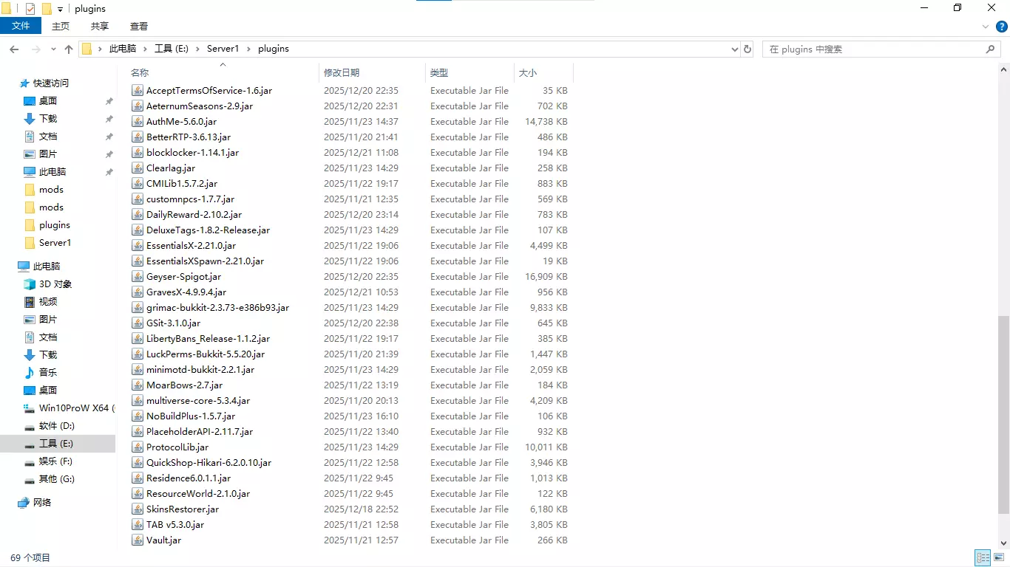Open the 查看 ribbon tab
The width and height of the screenshot is (1010, 567).
[x=139, y=26]
